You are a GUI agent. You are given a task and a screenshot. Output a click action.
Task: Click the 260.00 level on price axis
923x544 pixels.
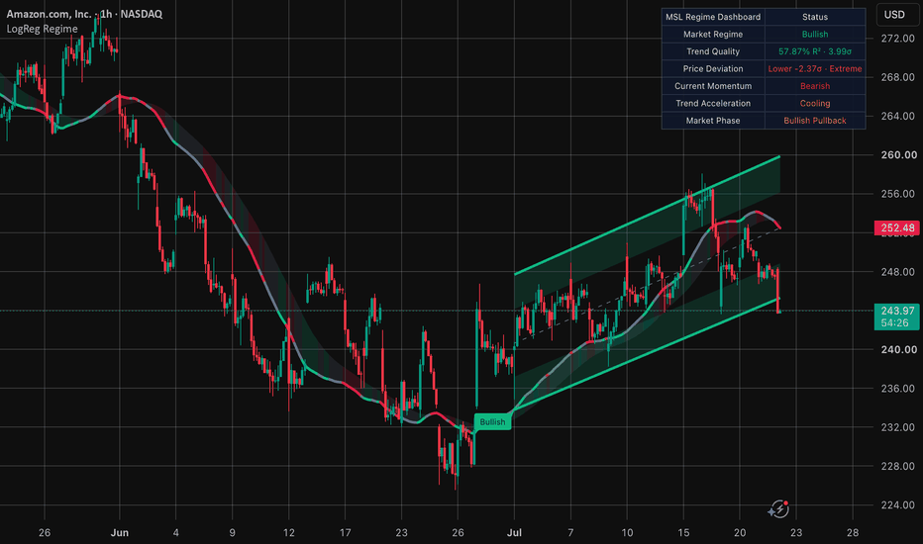pos(897,154)
